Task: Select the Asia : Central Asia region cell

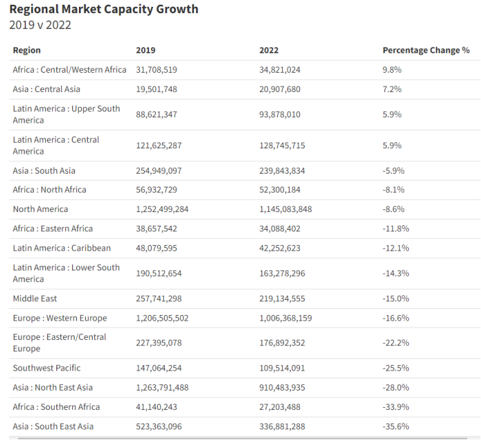Action: coord(46,89)
